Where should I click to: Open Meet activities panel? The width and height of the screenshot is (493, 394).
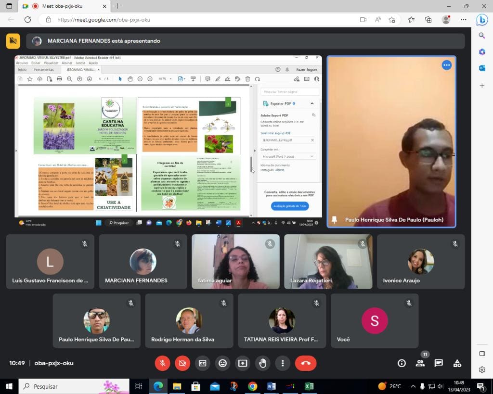pos(457,363)
